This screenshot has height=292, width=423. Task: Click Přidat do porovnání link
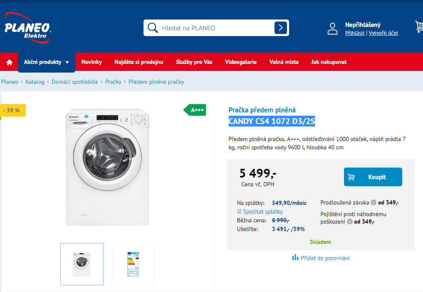coord(325,258)
